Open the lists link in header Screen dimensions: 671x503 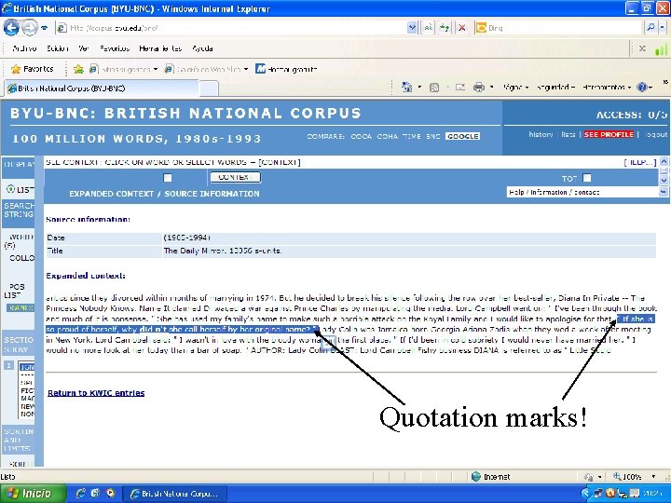point(568,134)
